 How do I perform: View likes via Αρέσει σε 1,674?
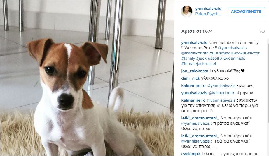(197, 31)
